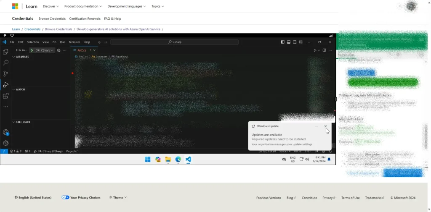Viewport: 431px width, 212px height.
Task: Close the PoC.cs editor tab
Action: (94, 50)
